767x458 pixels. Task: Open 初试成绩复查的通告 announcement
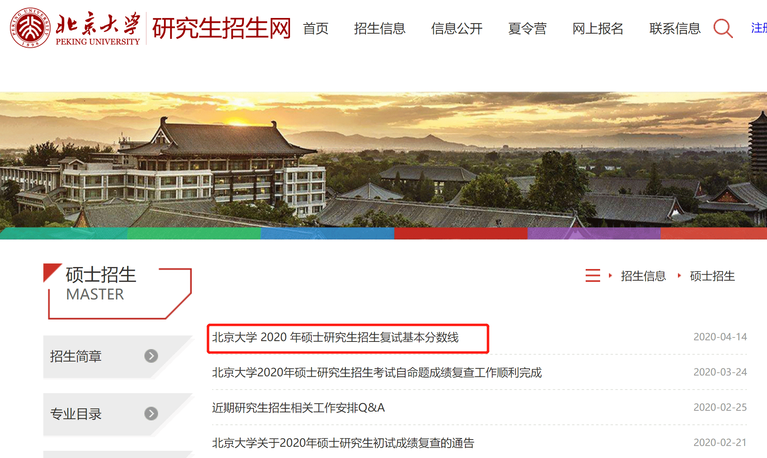point(343,443)
